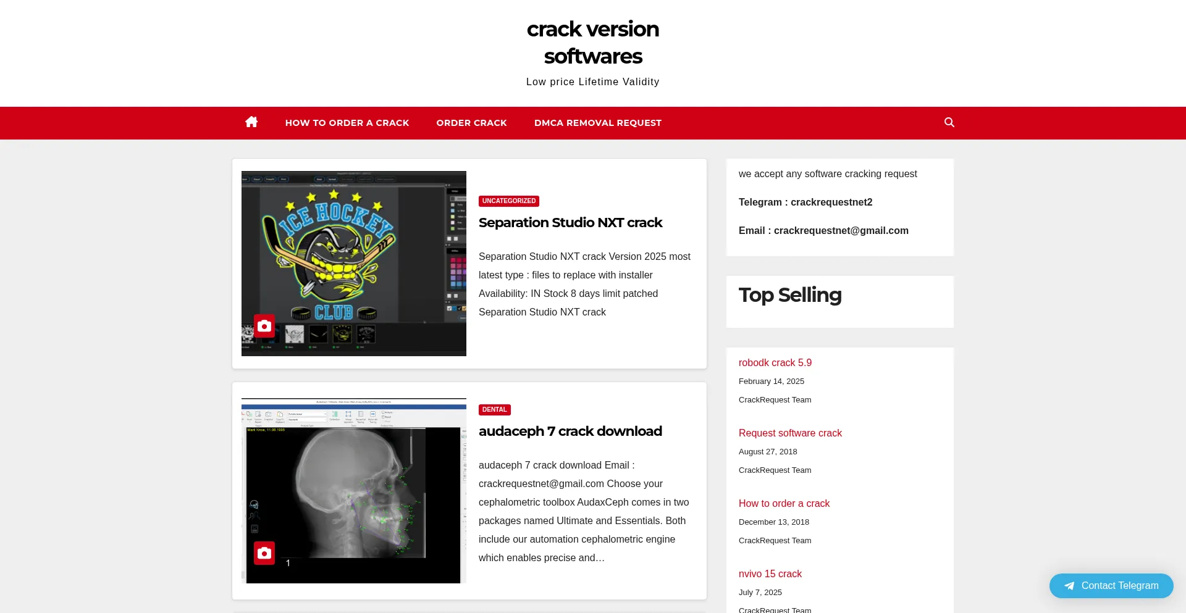
Task: Open the search magnifier icon in the navbar
Action: (x=949, y=122)
